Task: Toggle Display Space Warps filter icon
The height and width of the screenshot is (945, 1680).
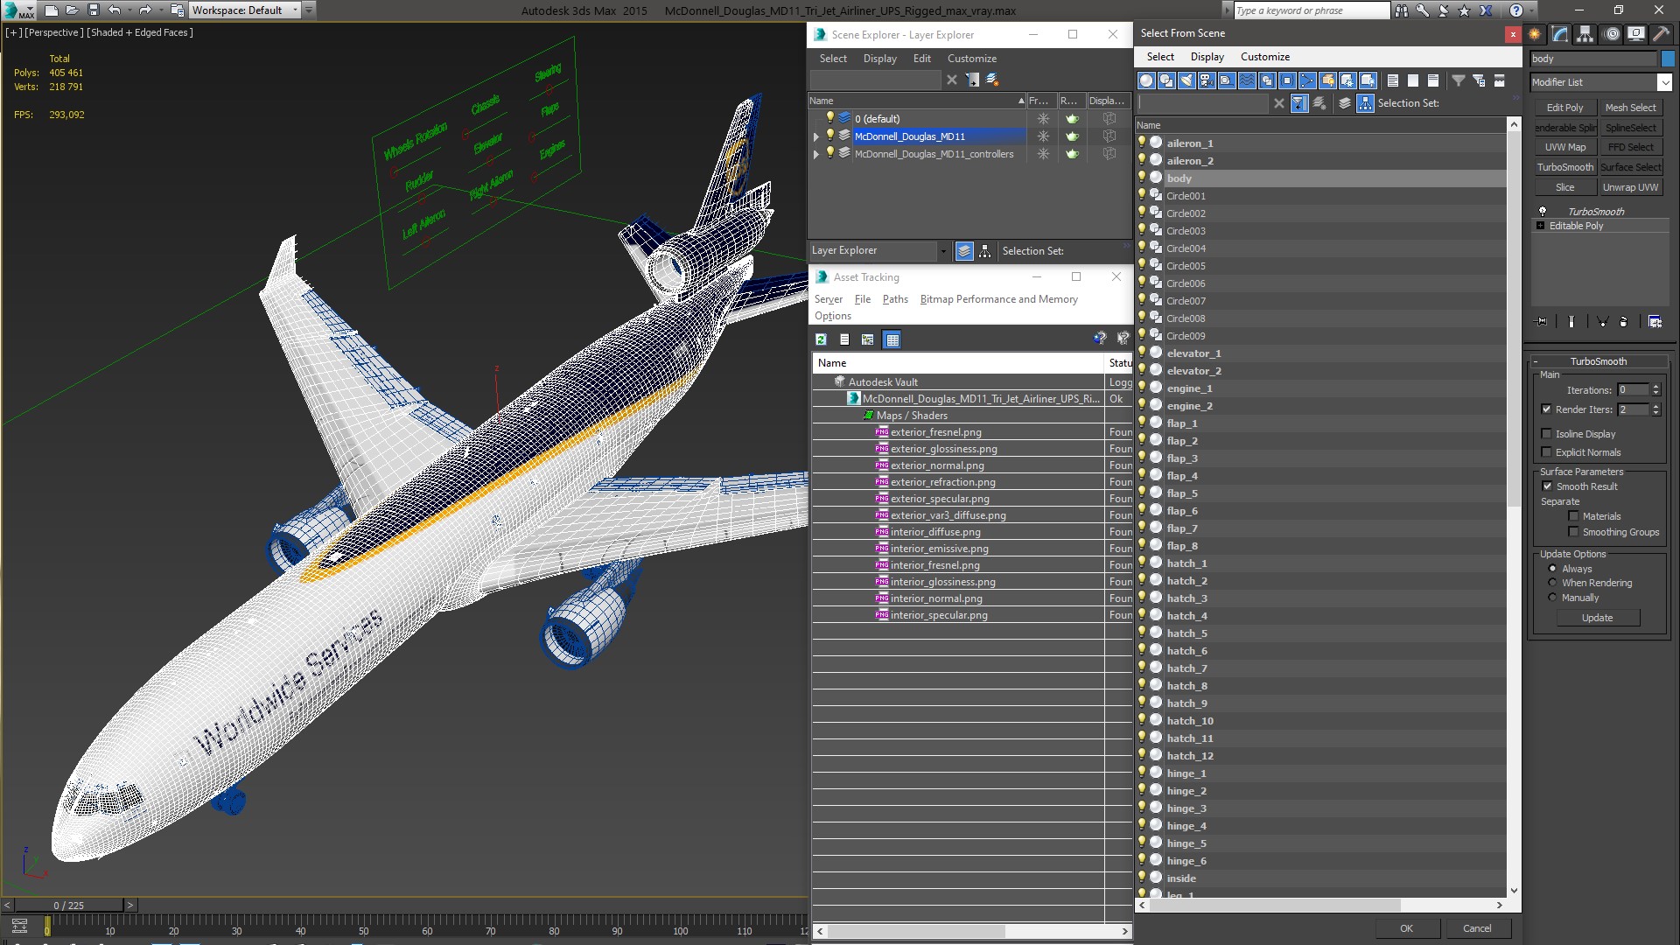Action: point(1247,80)
